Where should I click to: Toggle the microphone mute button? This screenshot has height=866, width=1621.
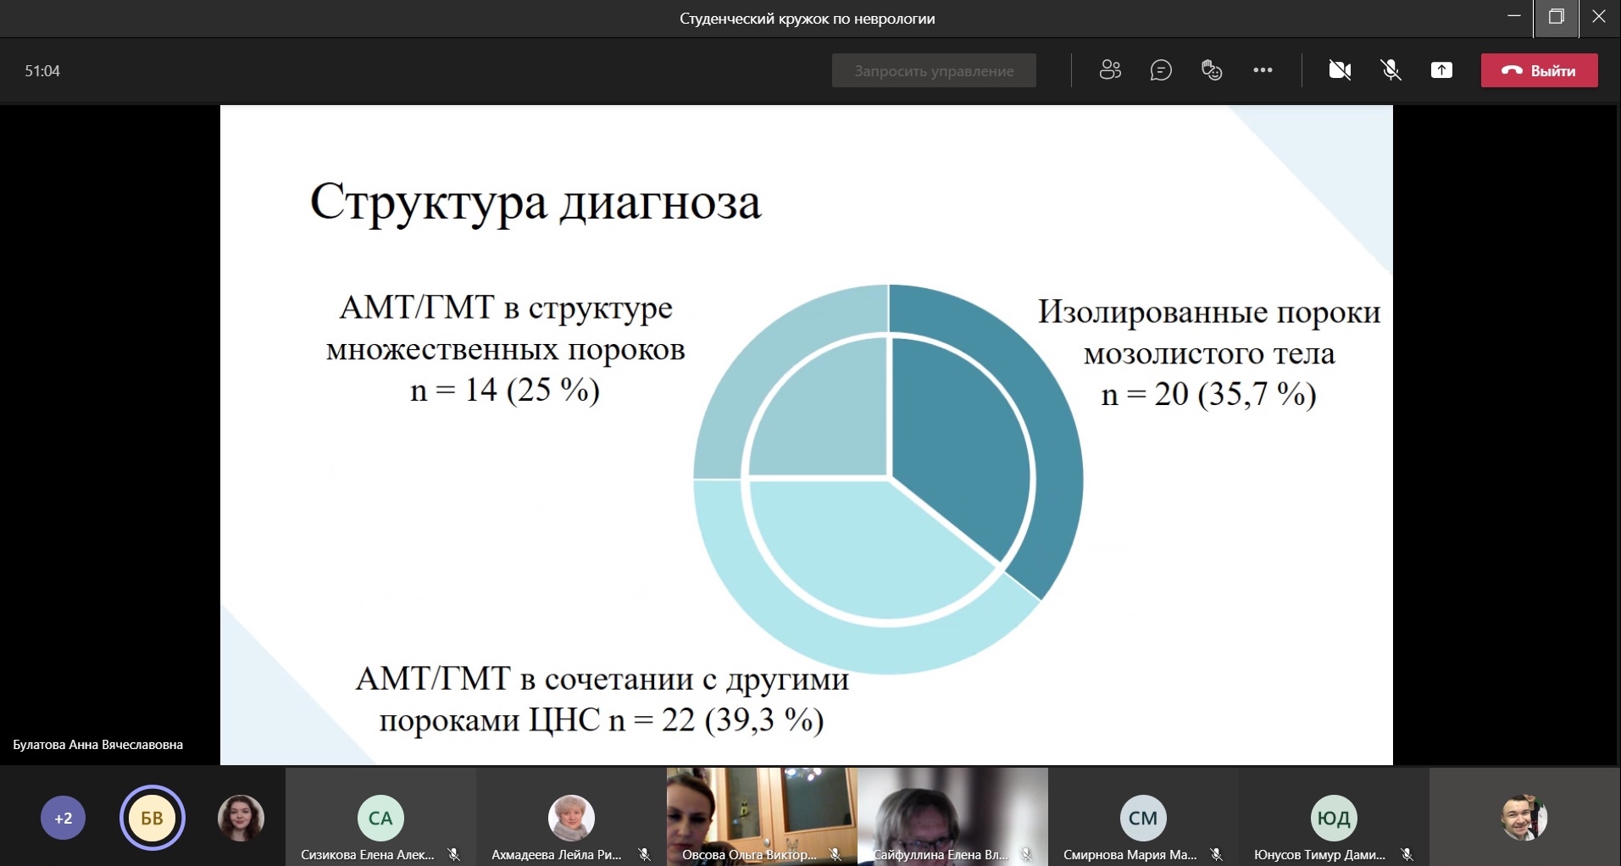pyautogui.click(x=1391, y=70)
